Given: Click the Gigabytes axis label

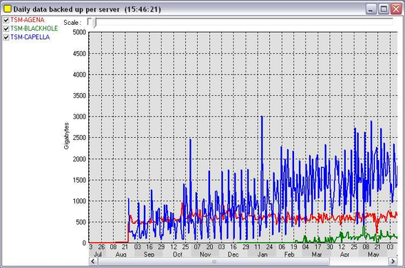Looking at the screenshot, I should click(x=66, y=136).
